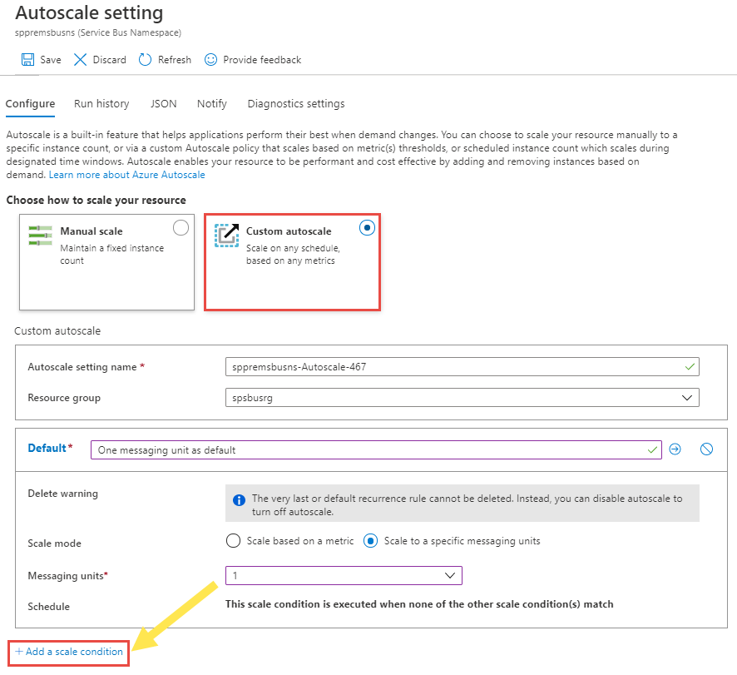Open Learn more about Azure Autoscale
The image size is (737, 675).
click(x=126, y=174)
